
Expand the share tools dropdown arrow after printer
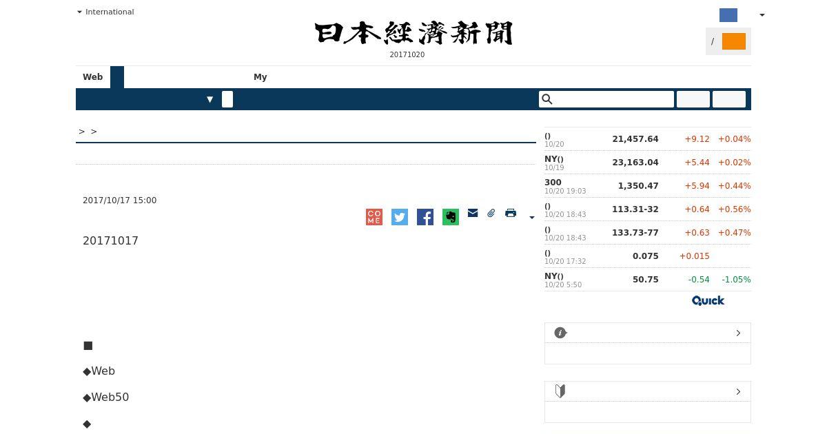[531, 218]
